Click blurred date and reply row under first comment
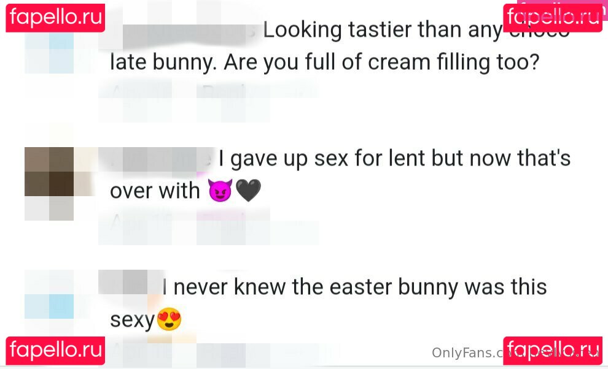The image size is (608, 369). coord(209,92)
